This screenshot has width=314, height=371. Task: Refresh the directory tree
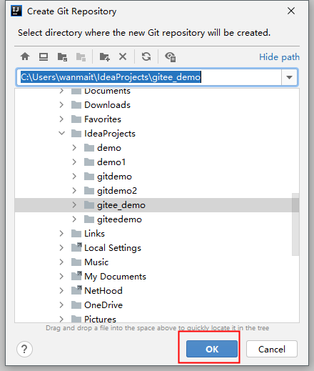[146, 56]
